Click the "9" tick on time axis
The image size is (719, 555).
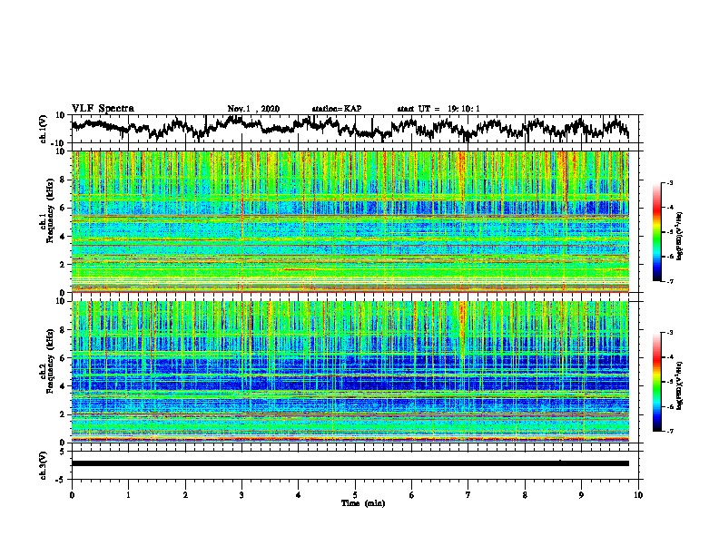(581, 495)
